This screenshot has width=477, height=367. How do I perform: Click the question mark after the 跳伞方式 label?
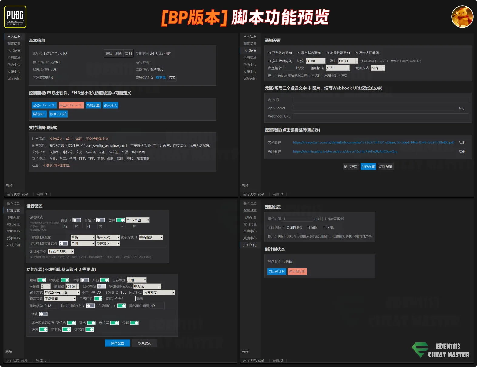pyautogui.click(x=136, y=238)
